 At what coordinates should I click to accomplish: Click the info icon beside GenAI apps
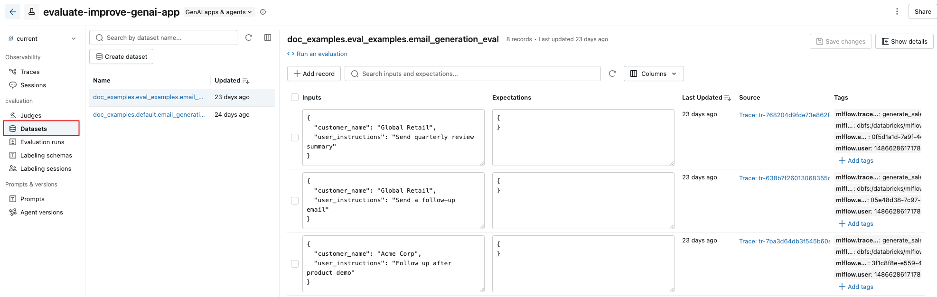coord(263,12)
